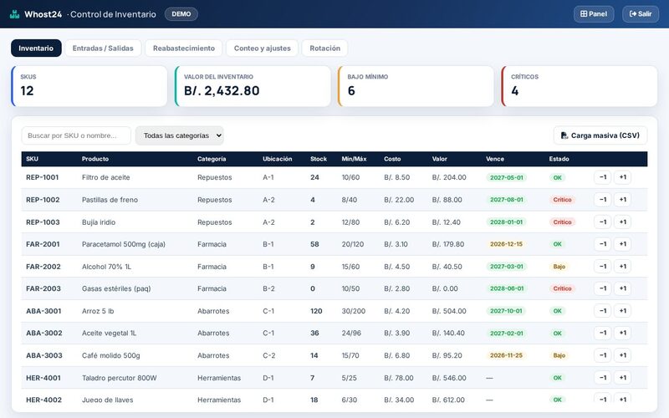This screenshot has width=669, height=418.
Task: Click the Producto column header
Action: click(x=95, y=159)
